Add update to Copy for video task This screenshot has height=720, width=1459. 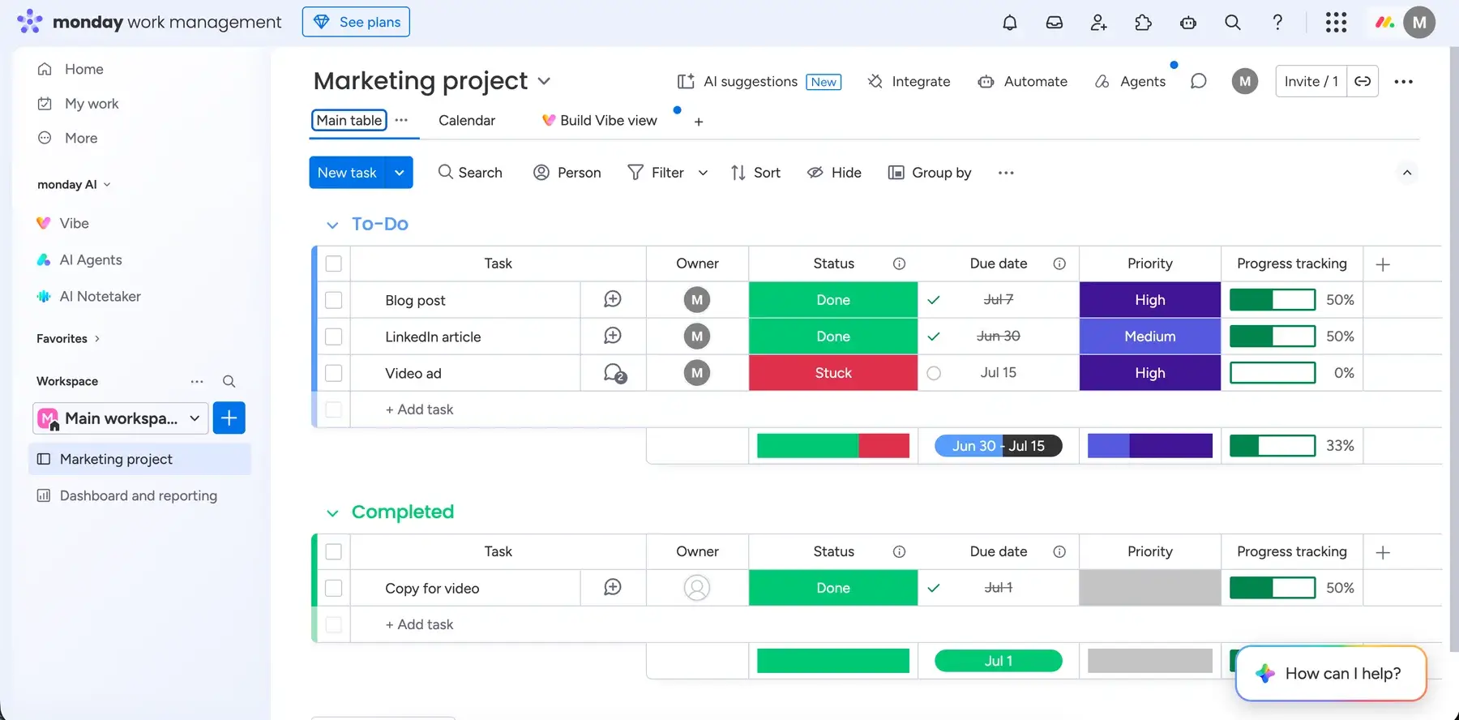click(x=613, y=587)
